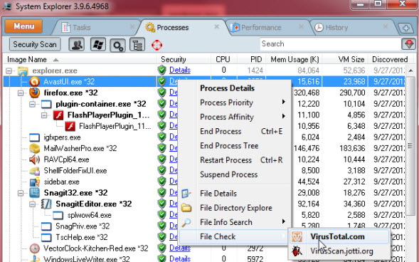Sort by Security column header

(x=174, y=59)
